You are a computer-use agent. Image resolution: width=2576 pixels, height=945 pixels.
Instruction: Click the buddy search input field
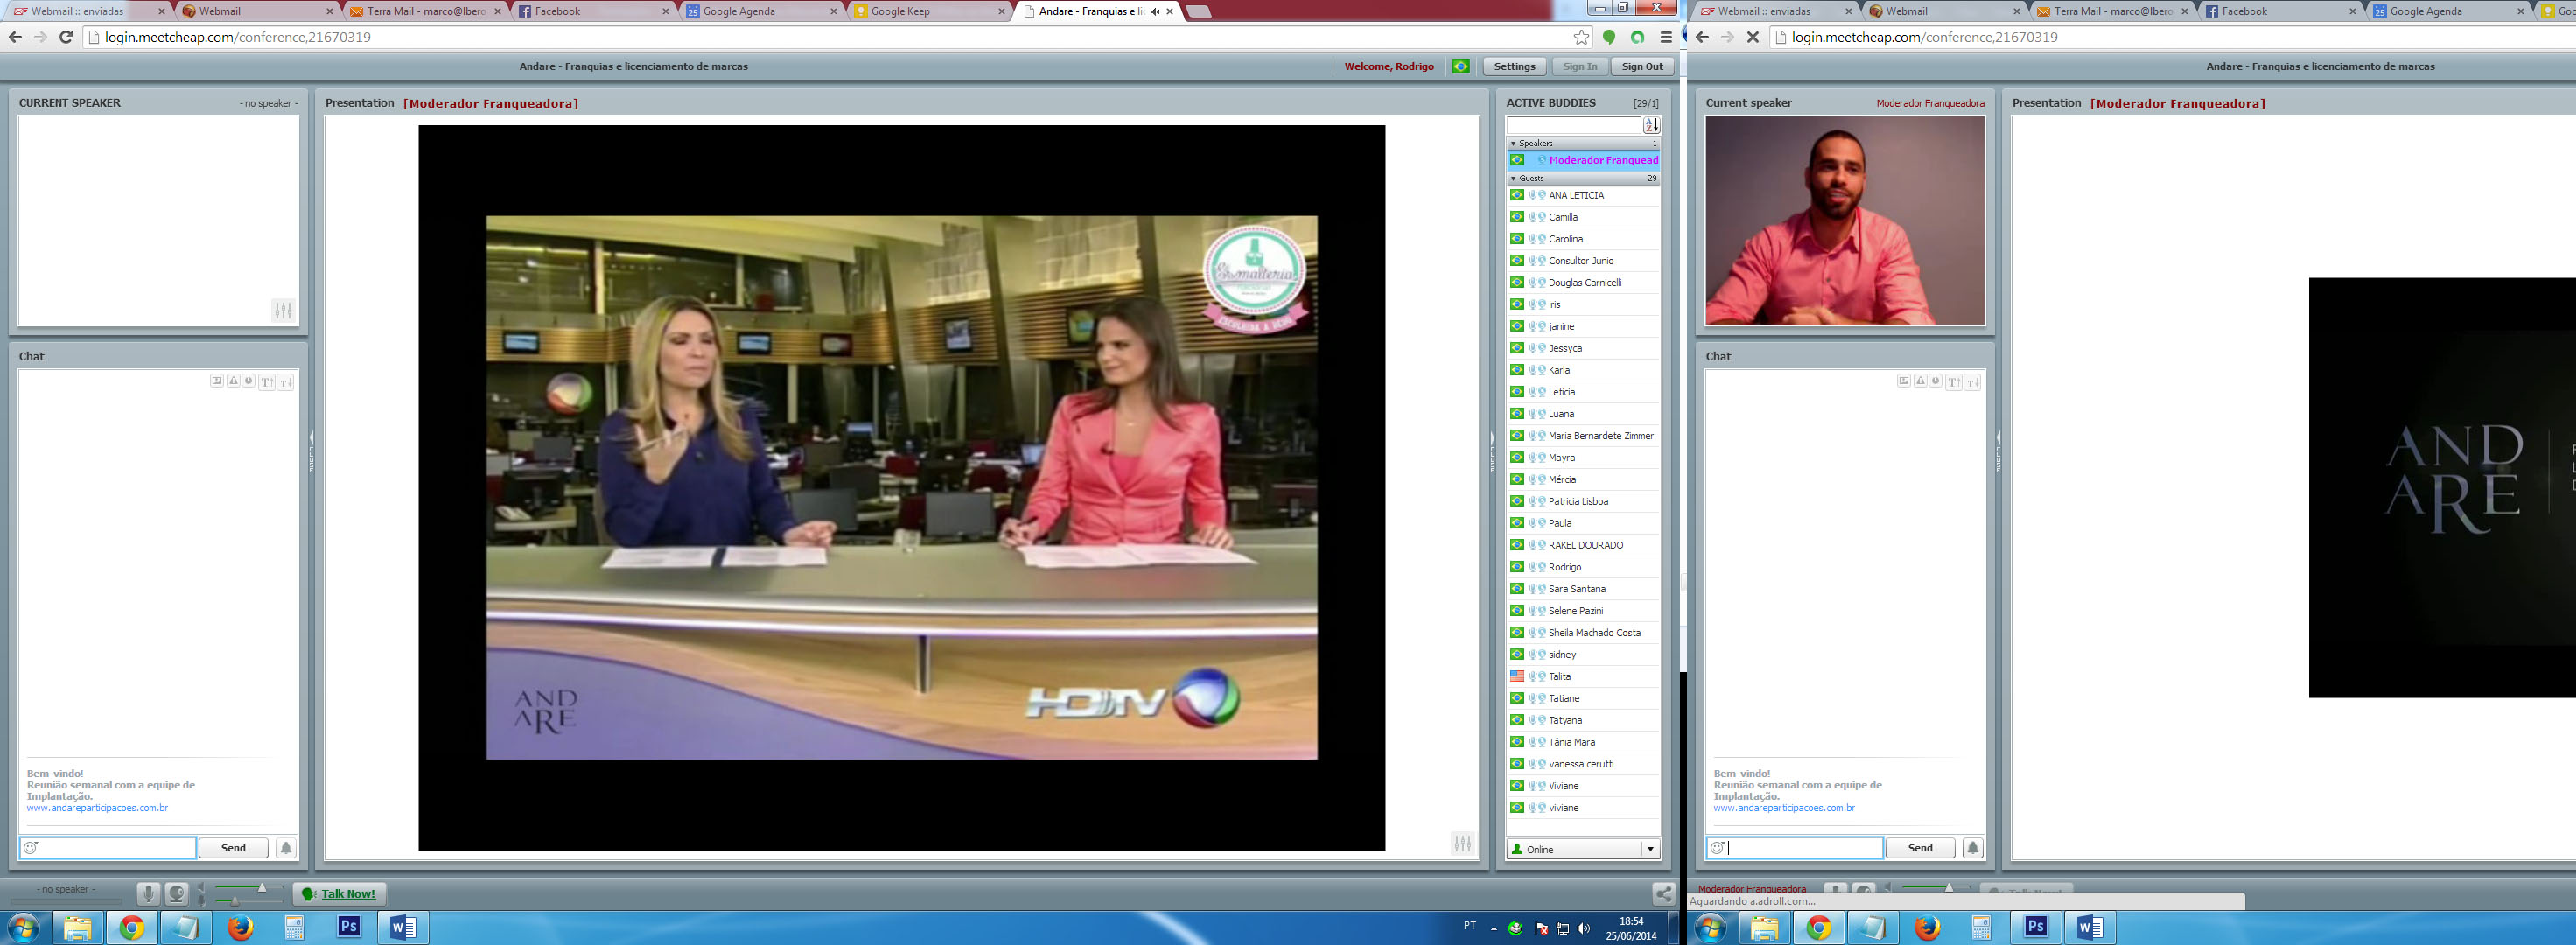point(1573,125)
